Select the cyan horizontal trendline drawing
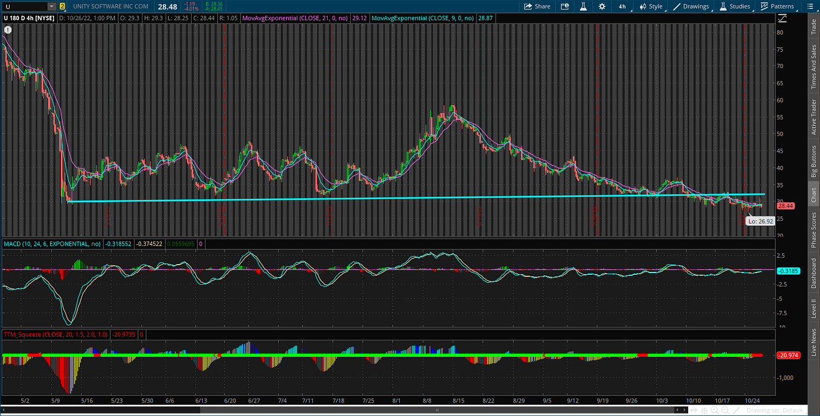The width and height of the screenshot is (820, 416). (x=416, y=198)
